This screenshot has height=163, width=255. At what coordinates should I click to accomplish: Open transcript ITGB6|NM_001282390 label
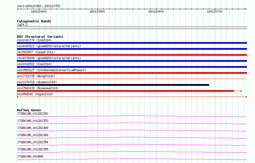point(33,114)
